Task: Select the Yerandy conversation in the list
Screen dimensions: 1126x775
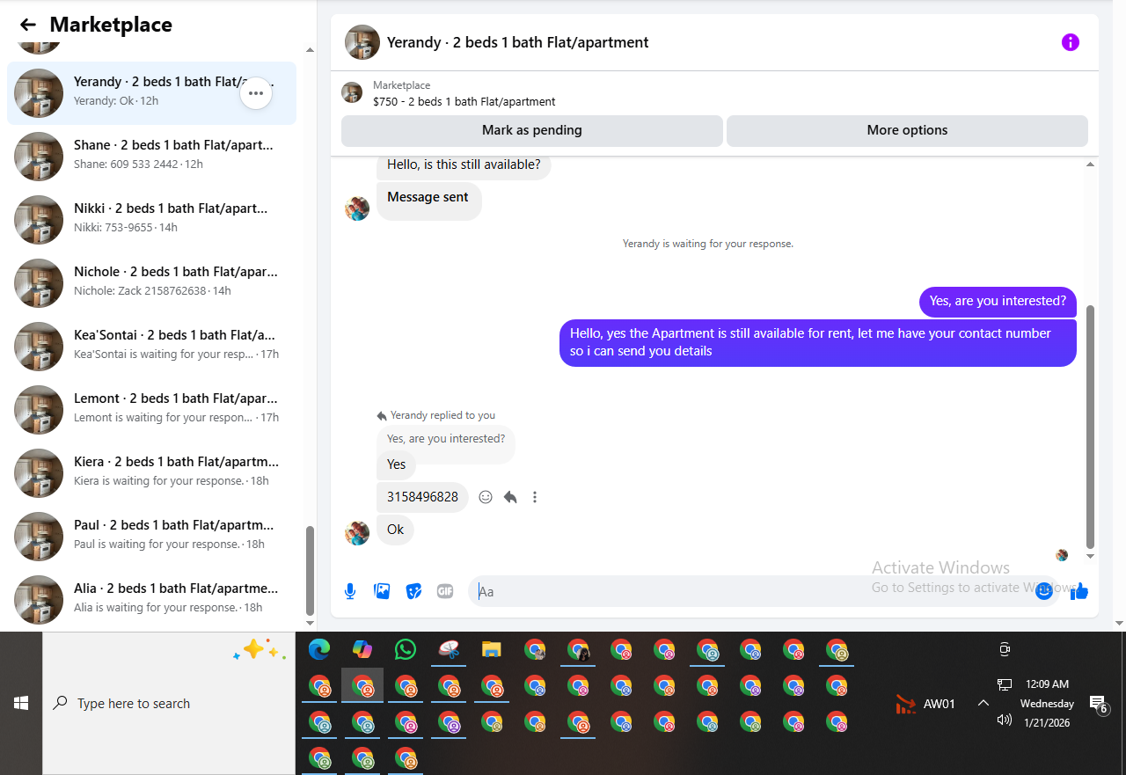Action: point(151,93)
